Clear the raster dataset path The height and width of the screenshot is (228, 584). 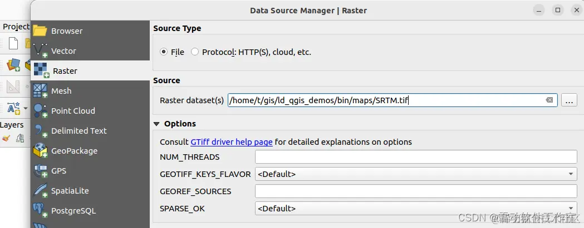click(x=549, y=100)
